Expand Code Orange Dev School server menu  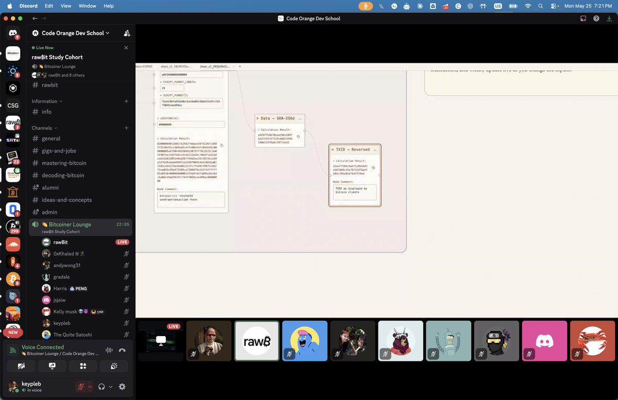[75, 33]
